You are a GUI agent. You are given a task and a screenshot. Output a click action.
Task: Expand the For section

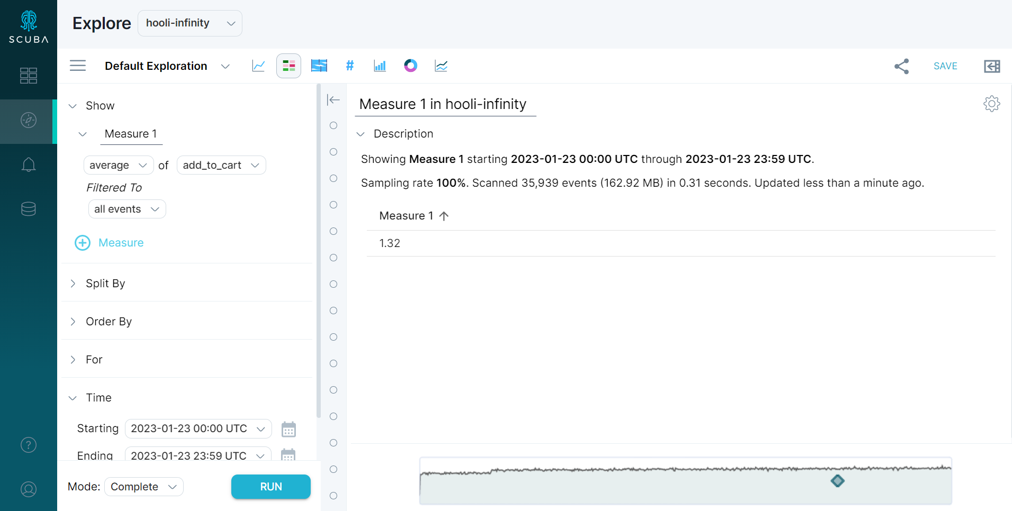(73, 360)
